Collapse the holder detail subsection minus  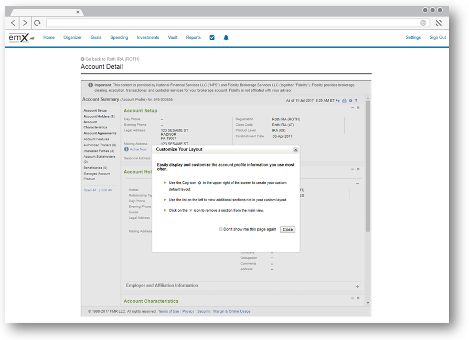(357, 183)
